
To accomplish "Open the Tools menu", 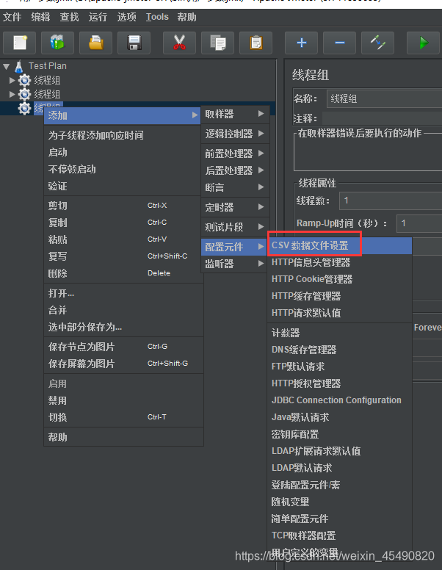I will click(157, 17).
